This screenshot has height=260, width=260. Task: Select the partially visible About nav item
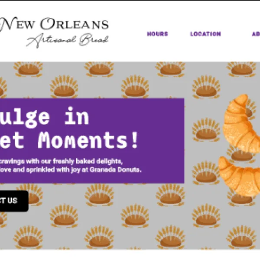256,34
